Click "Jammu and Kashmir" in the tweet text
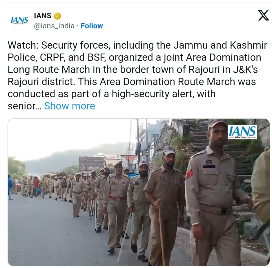272x268 pixels. pos(220,45)
